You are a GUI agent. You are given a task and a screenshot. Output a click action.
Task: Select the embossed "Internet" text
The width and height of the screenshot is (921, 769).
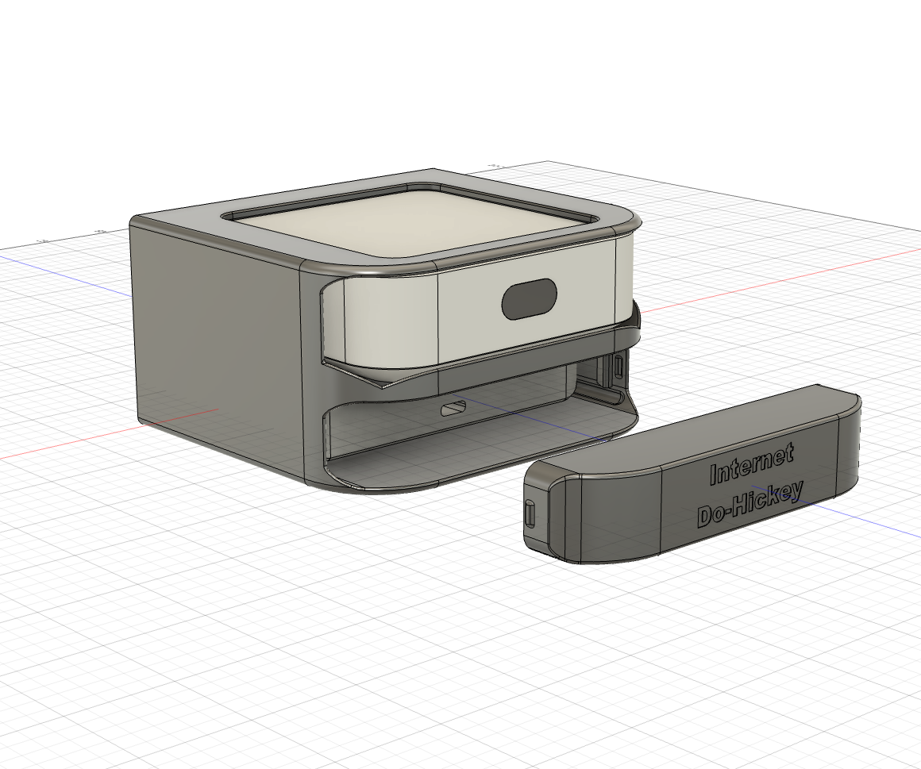click(751, 465)
